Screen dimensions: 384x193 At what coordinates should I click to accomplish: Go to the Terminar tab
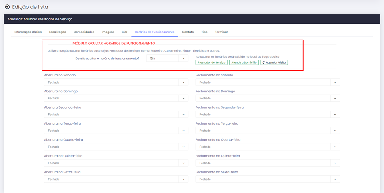(221, 32)
